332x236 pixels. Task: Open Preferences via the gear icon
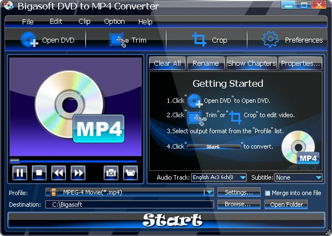pyautogui.click(x=270, y=39)
